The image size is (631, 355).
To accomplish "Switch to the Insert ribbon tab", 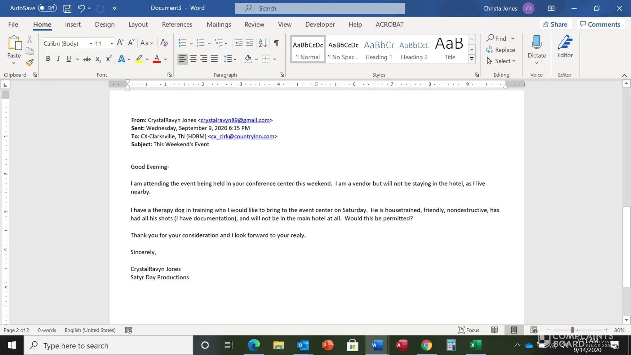I will (73, 24).
